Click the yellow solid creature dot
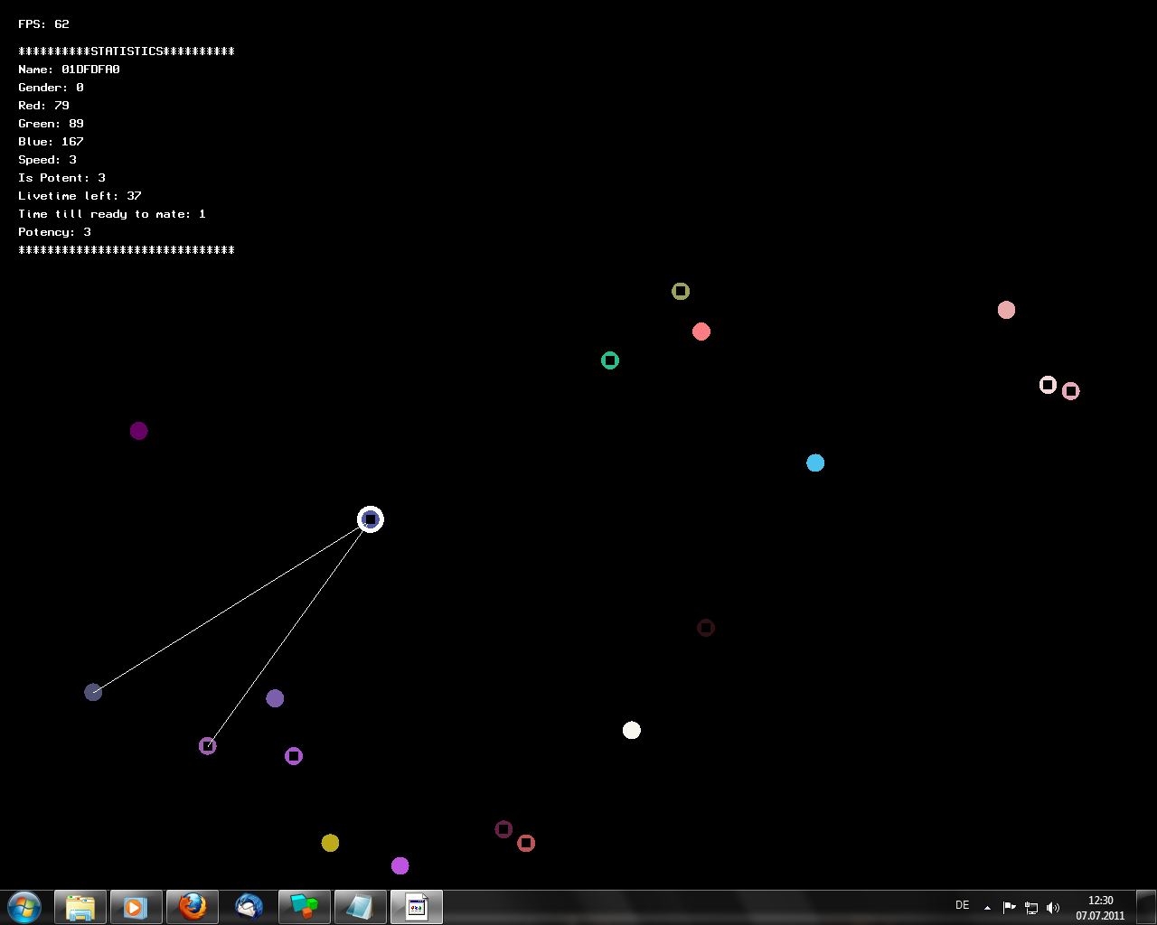The width and height of the screenshot is (1157, 925). [330, 843]
